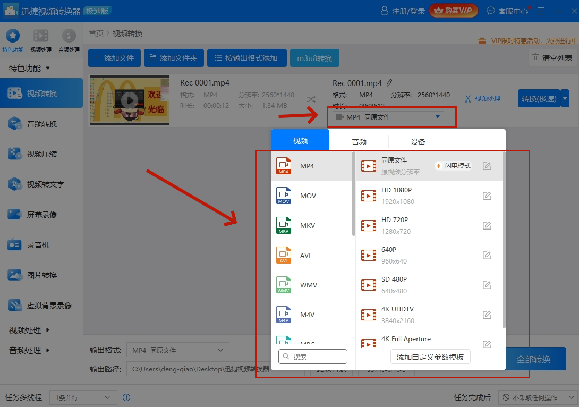Image resolution: width=579 pixels, height=407 pixels.
Task: Click the 搜索 format search field
Action: (x=313, y=357)
